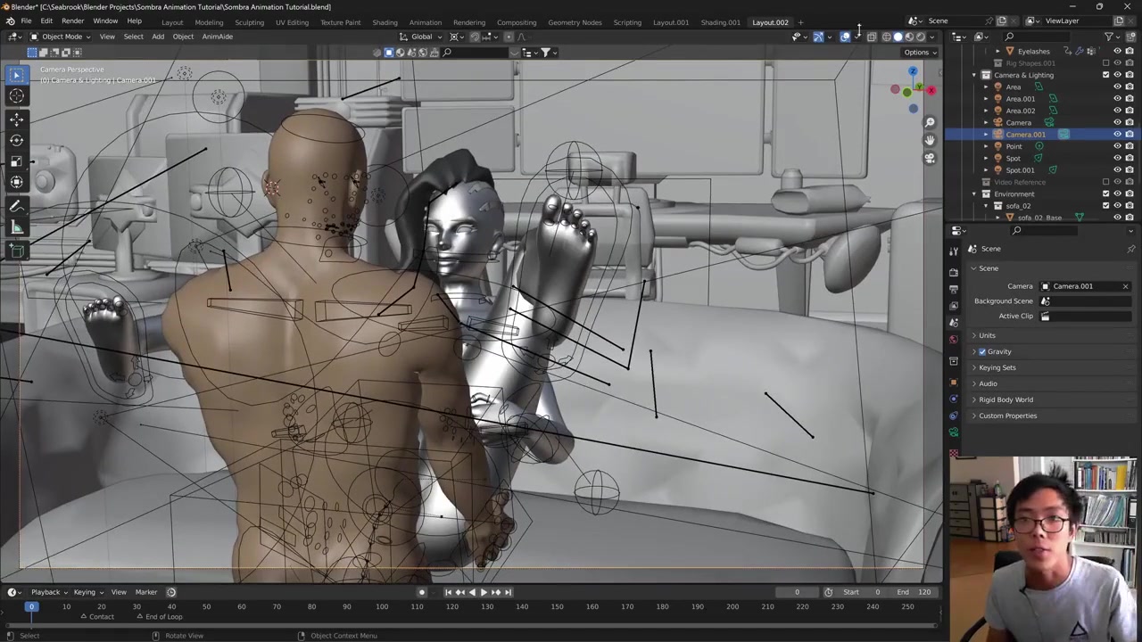The image size is (1142, 642).
Task: Open the Render menu
Action: tap(72, 21)
